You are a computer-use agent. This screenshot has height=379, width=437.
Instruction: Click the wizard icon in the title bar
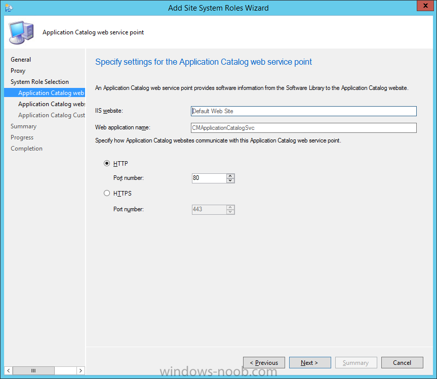coord(9,8)
